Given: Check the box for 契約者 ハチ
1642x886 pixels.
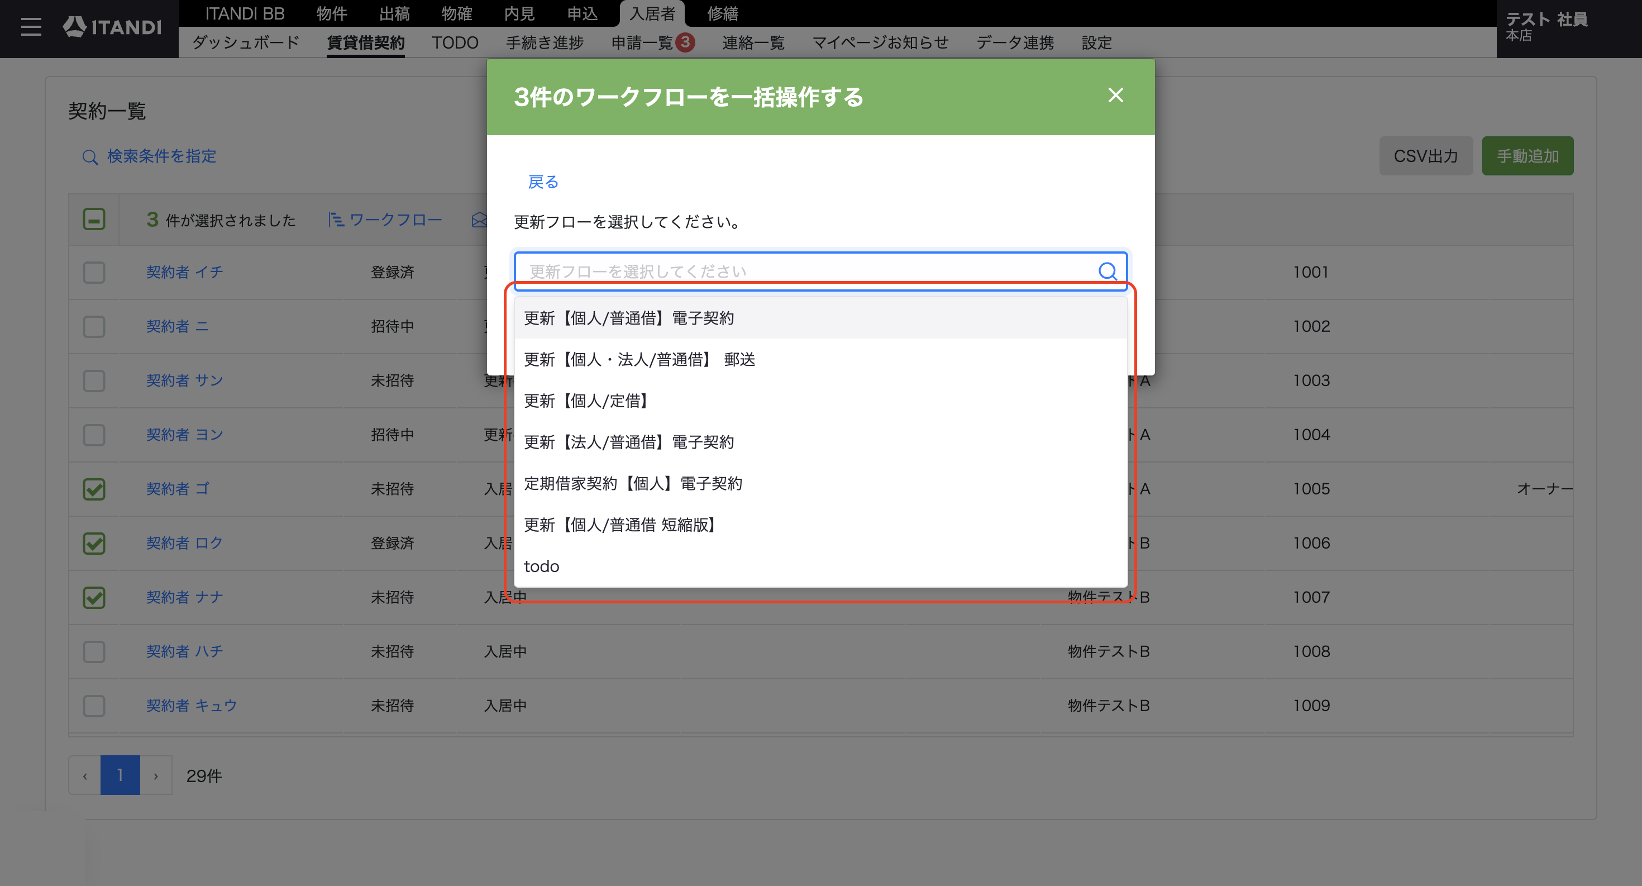Looking at the screenshot, I should tap(94, 651).
